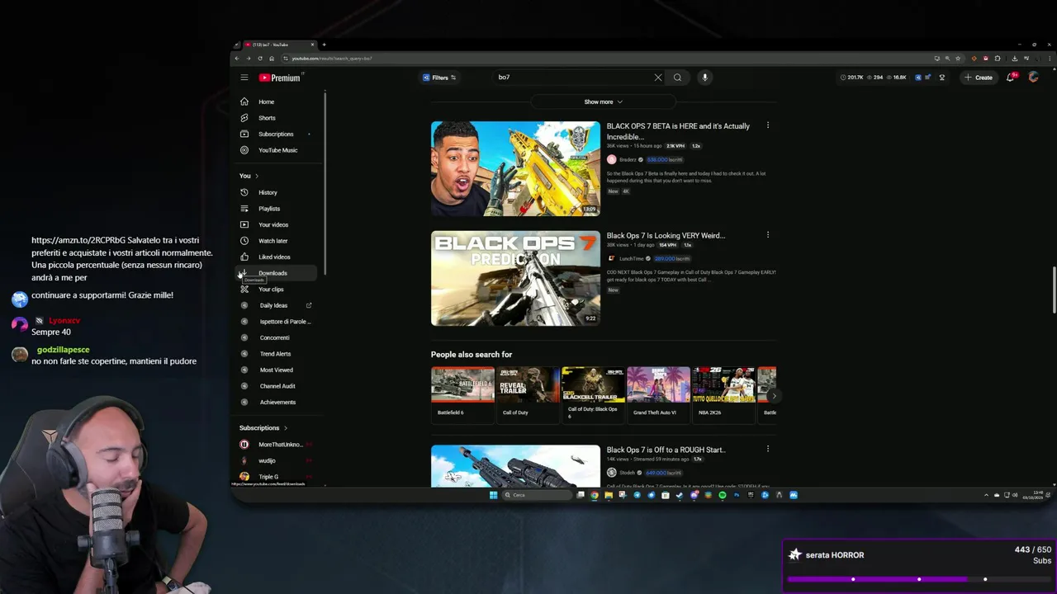The image size is (1057, 594).
Task: Open Spotify from taskbar
Action: pos(723,495)
